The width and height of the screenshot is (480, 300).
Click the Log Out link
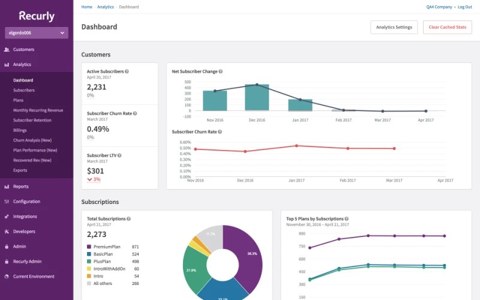(x=464, y=7)
